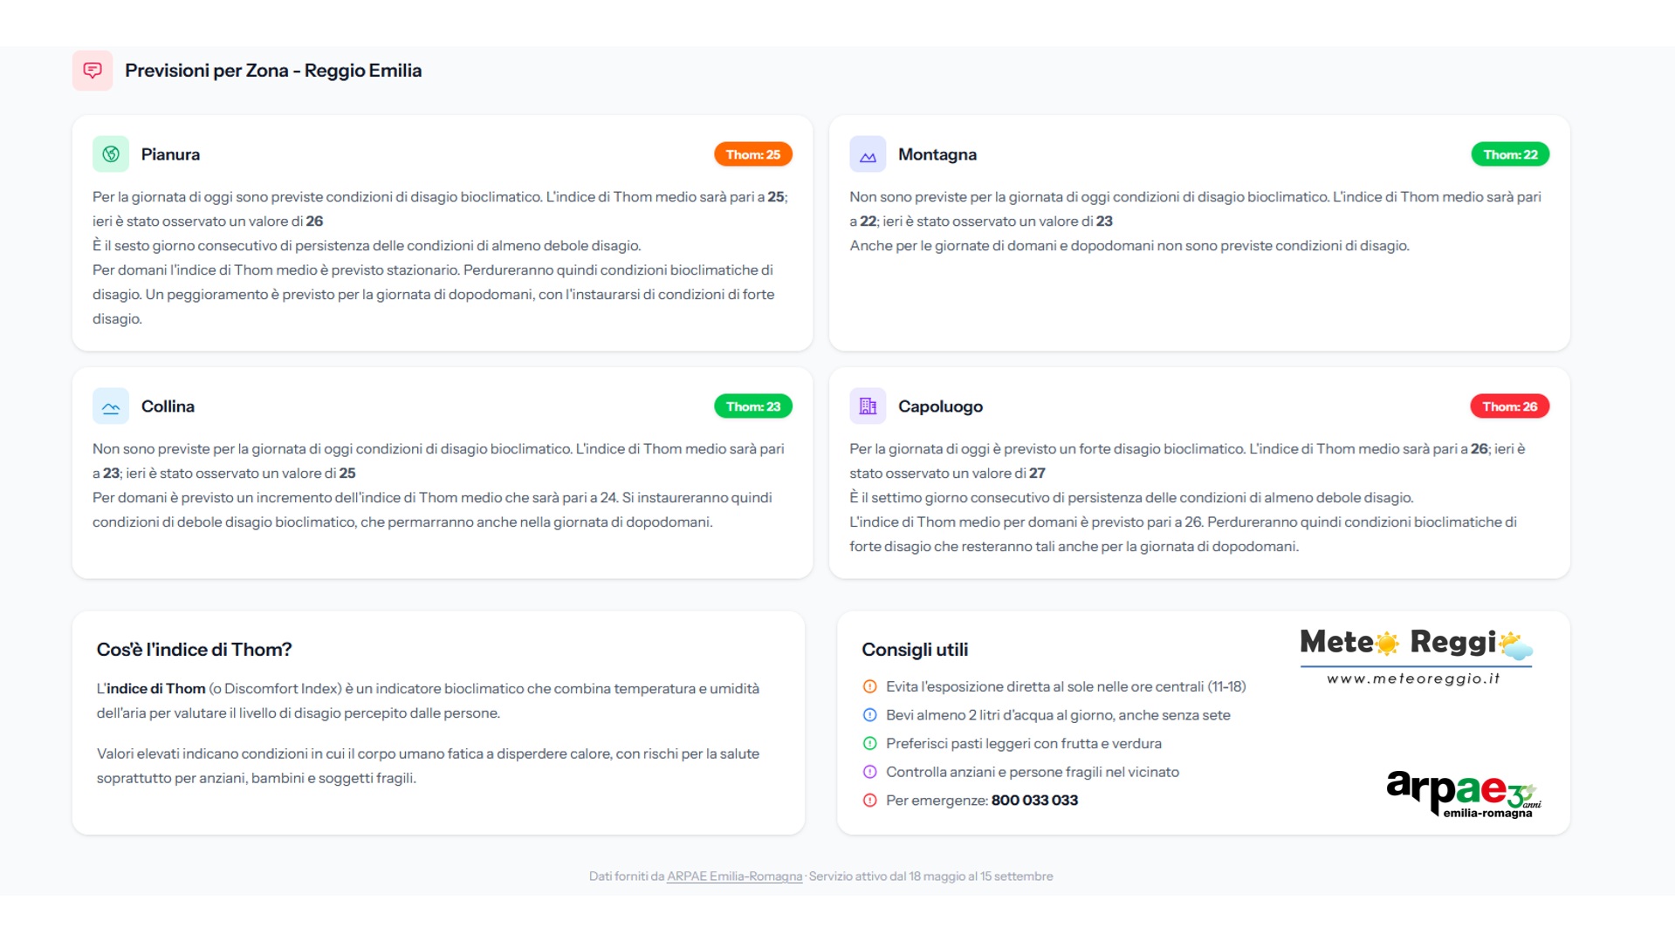Click the green Thom: 22 badge
Image resolution: width=1675 pixels, height=941 pixels.
click(1510, 154)
